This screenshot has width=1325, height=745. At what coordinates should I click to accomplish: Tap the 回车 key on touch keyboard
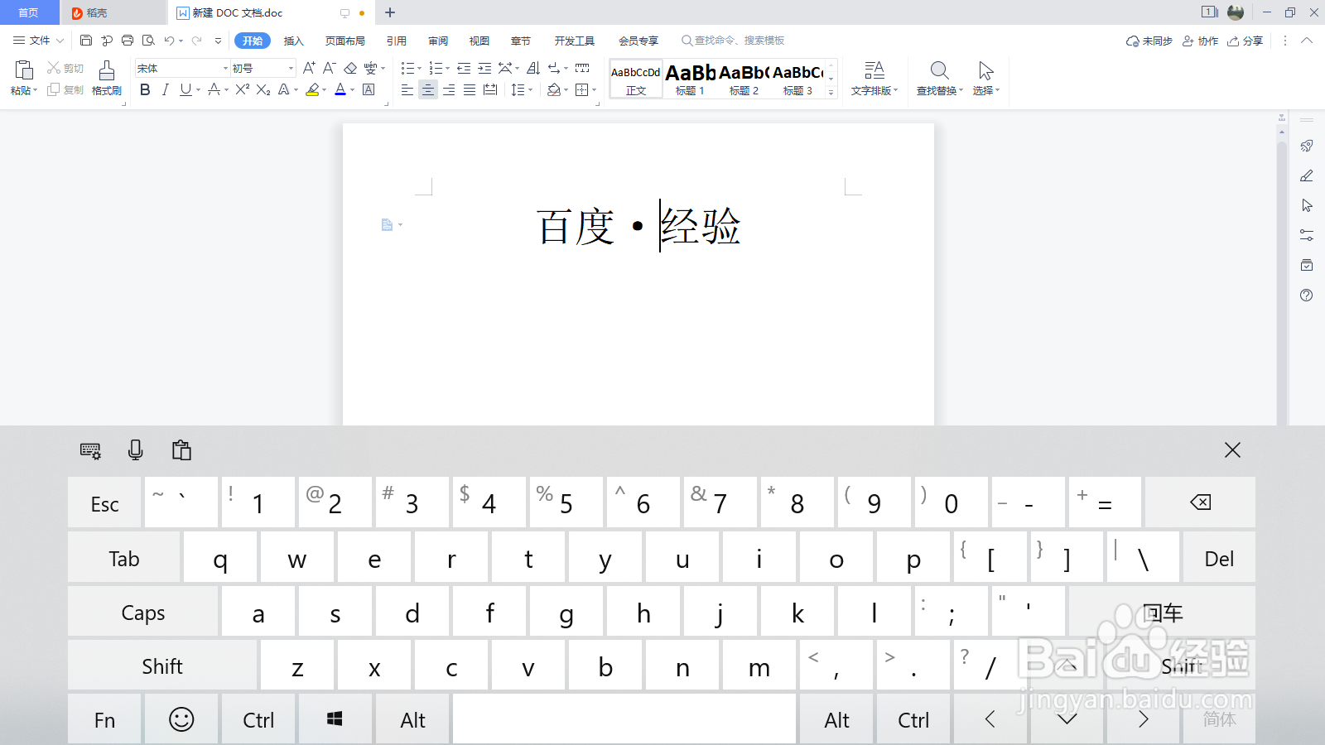(x=1162, y=612)
